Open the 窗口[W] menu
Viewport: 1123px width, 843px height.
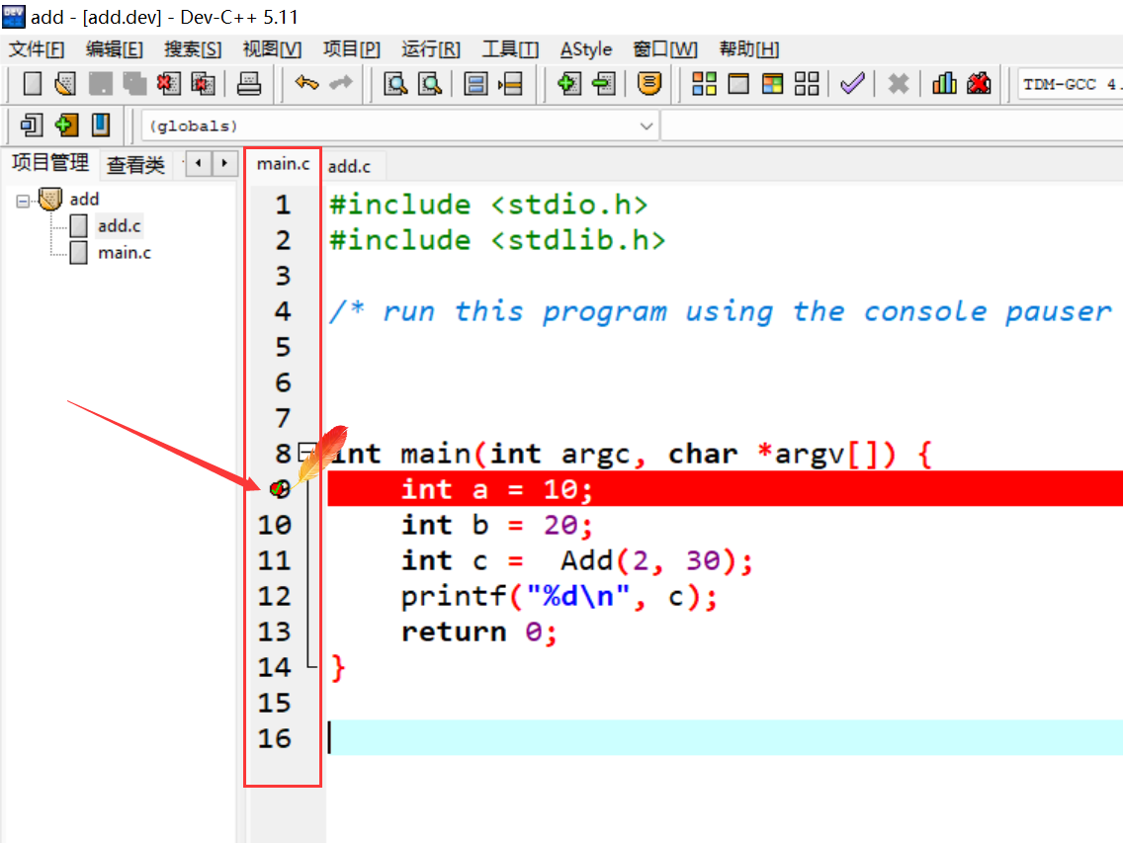click(x=665, y=49)
